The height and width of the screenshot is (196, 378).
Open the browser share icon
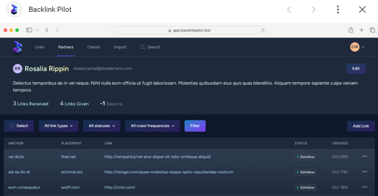[x=351, y=30]
